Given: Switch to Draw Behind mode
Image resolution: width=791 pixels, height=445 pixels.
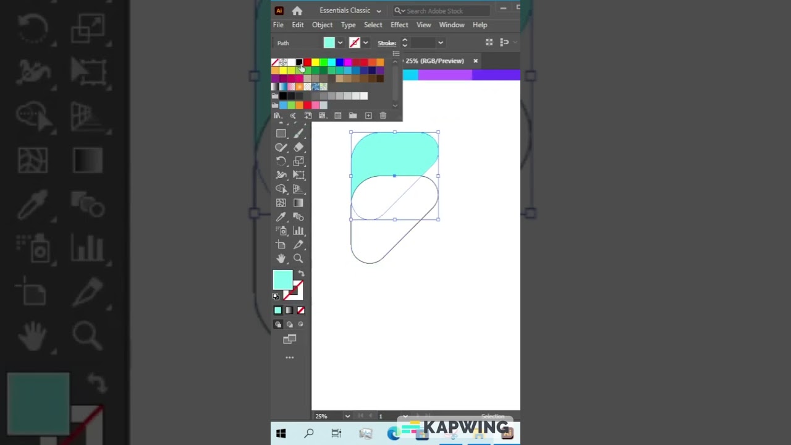Looking at the screenshot, I should [289, 324].
